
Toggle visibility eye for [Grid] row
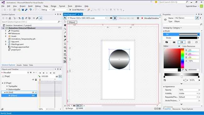click(33, 92)
